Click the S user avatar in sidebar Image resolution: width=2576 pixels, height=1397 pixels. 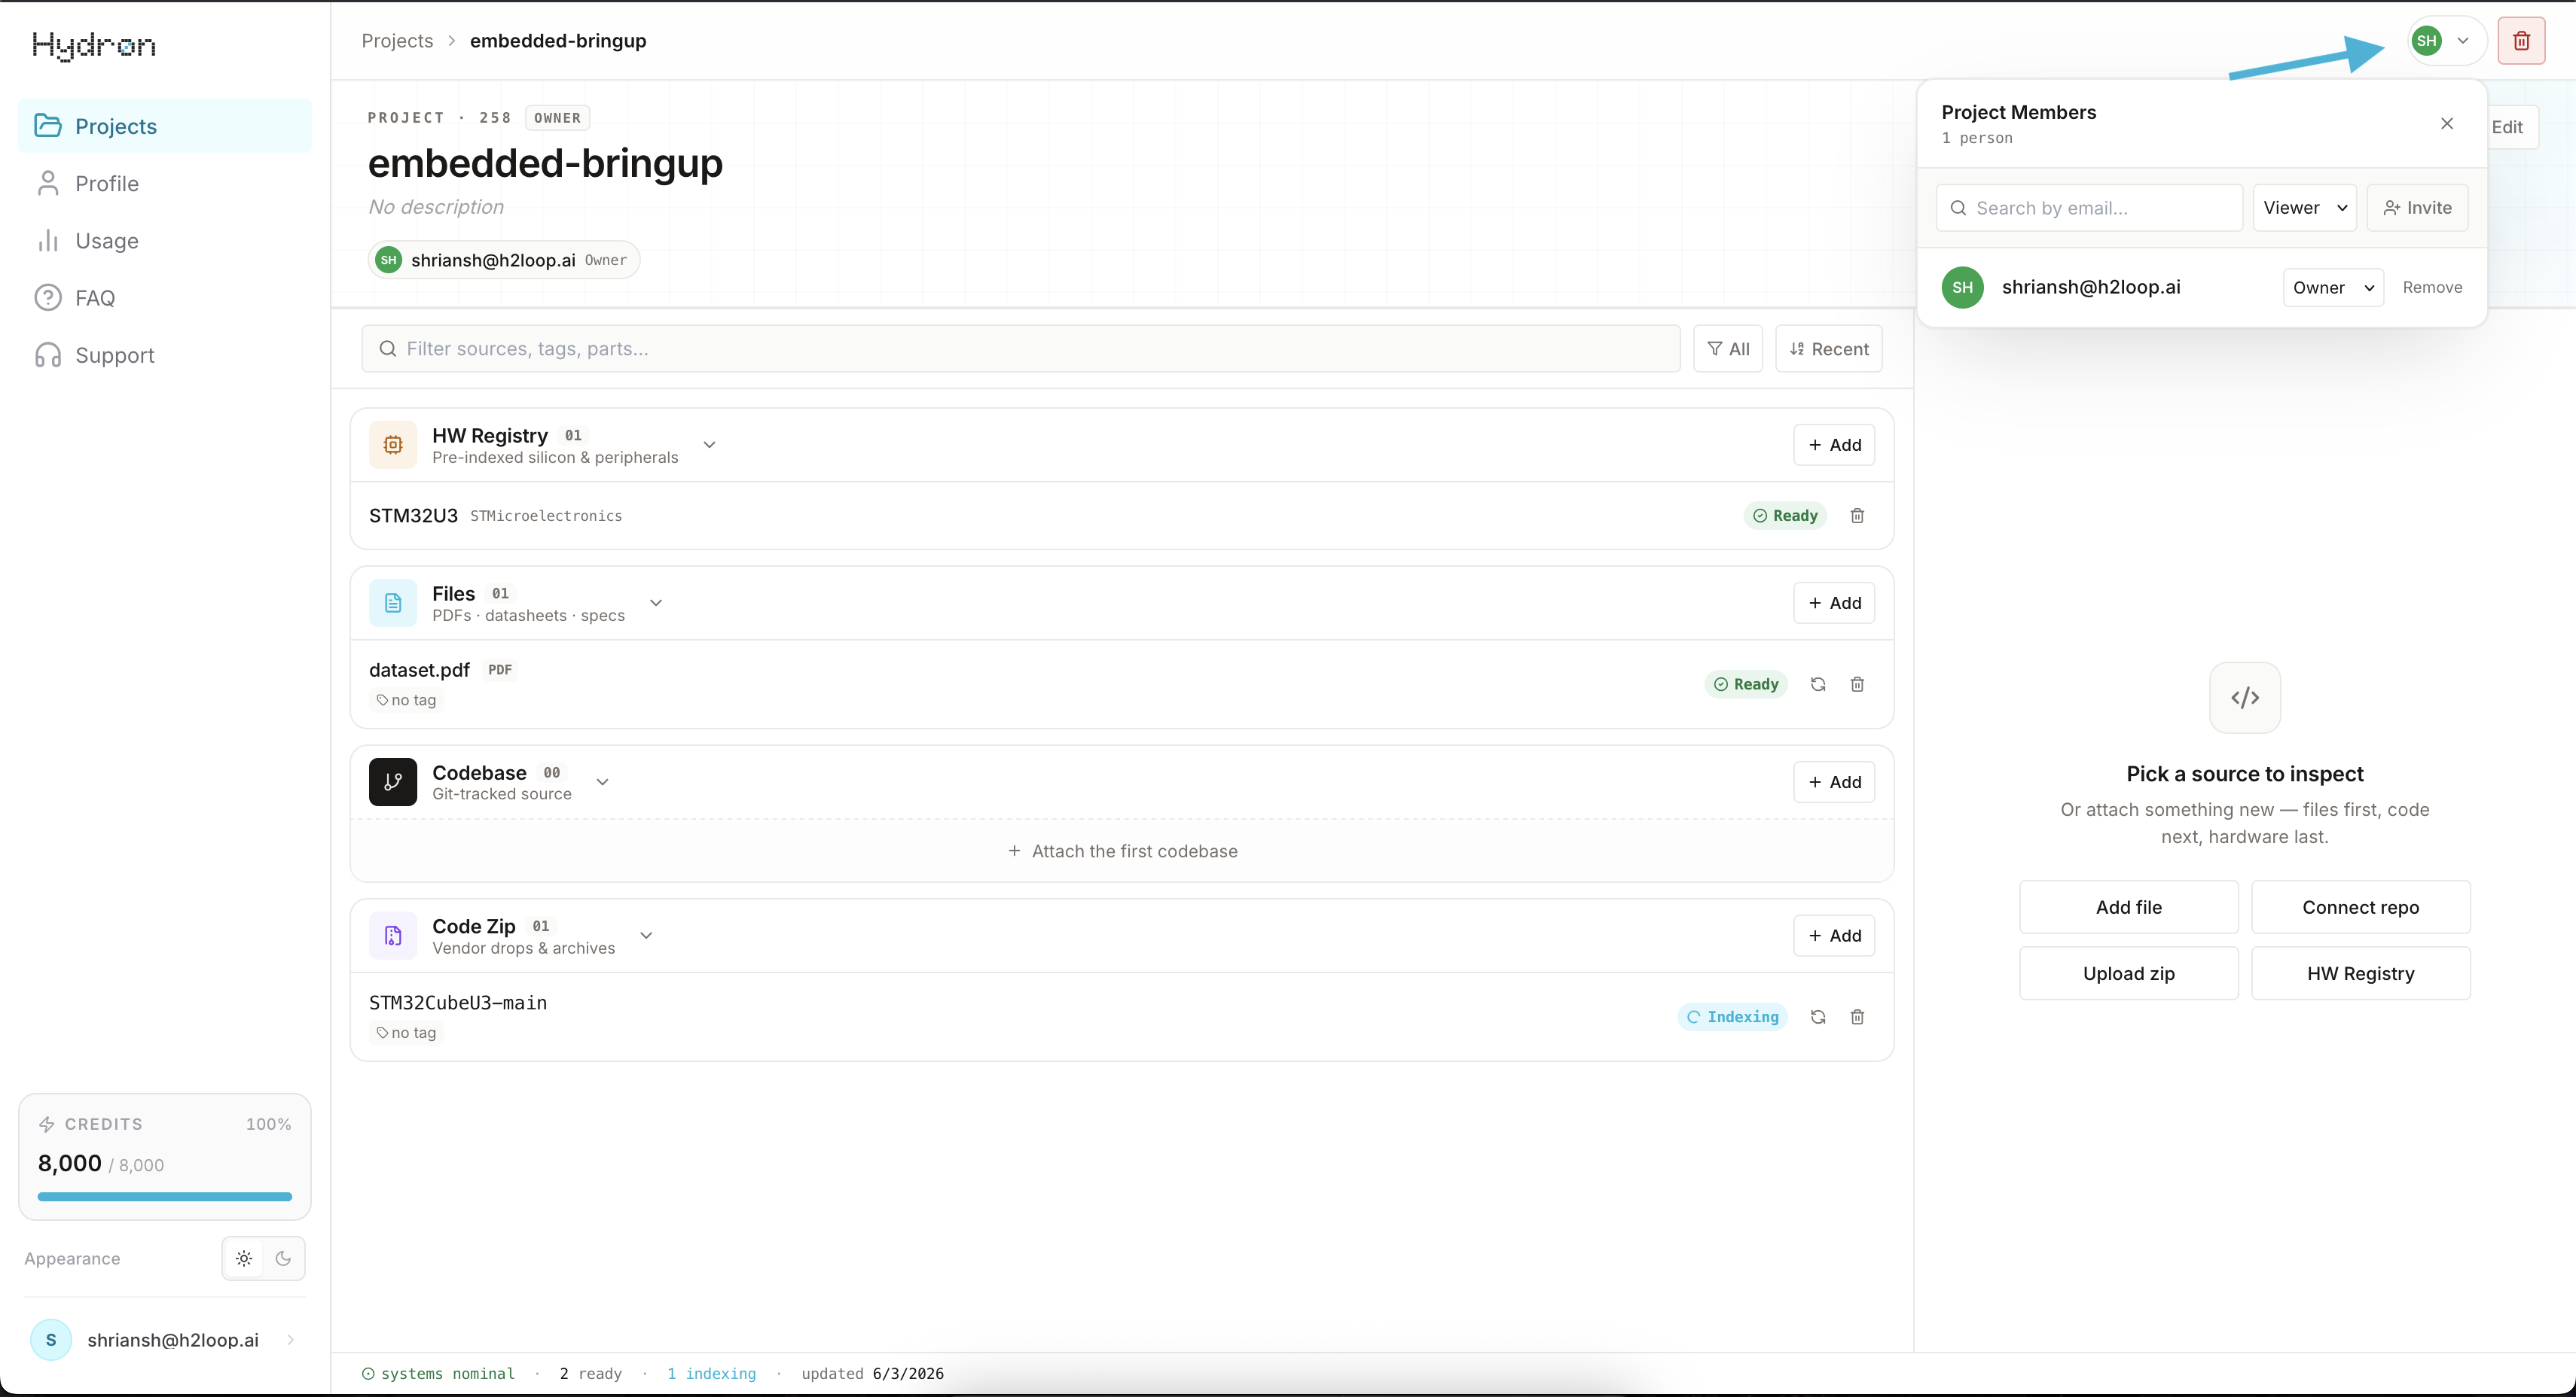[51, 1340]
